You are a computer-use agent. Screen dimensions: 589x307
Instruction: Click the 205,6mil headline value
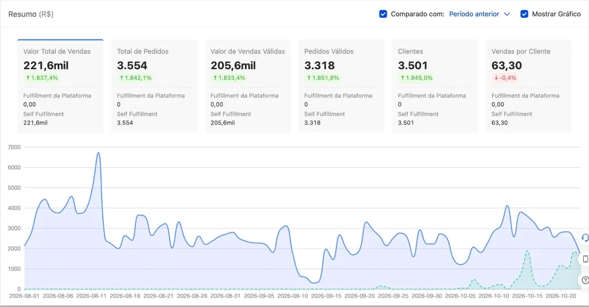[x=233, y=65]
